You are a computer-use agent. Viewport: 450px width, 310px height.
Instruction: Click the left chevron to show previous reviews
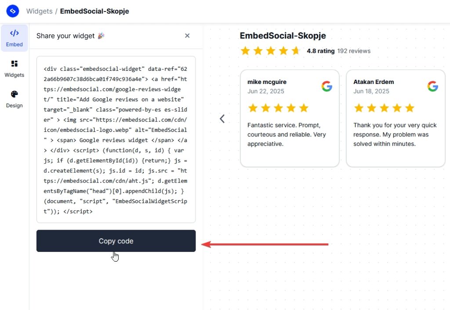(222, 119)
